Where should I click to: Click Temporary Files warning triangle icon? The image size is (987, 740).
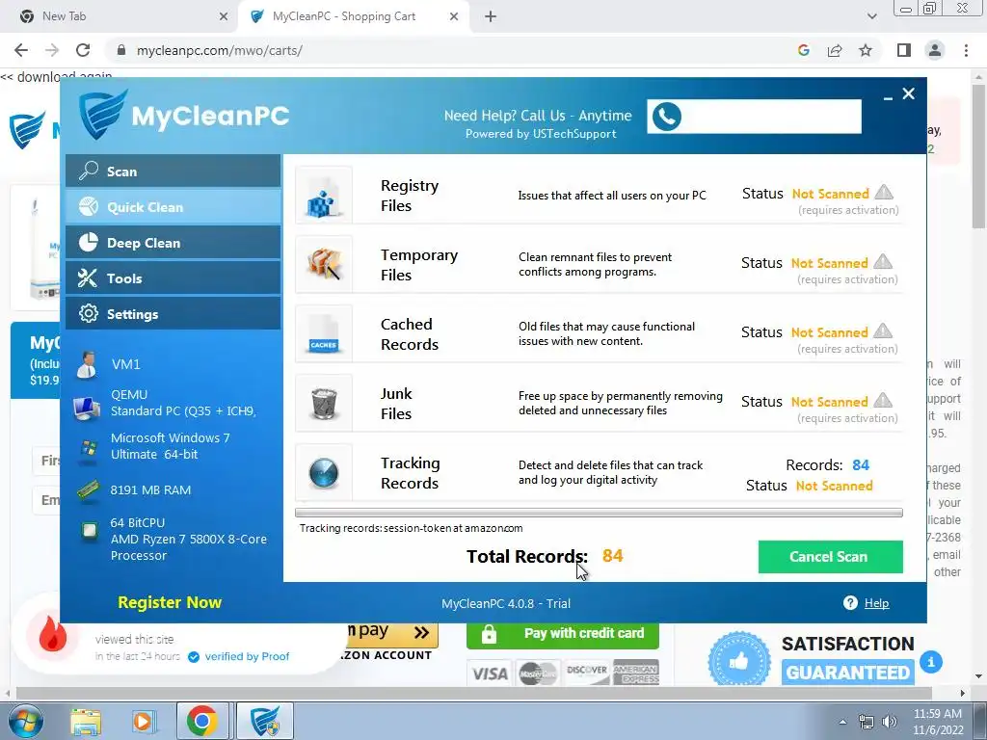pyautogui.click(x=883, y=261)
